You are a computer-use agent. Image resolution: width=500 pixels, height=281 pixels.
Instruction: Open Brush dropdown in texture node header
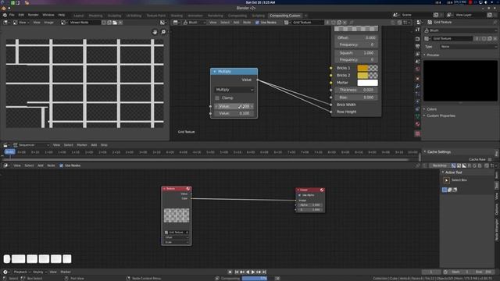(195, 23)
